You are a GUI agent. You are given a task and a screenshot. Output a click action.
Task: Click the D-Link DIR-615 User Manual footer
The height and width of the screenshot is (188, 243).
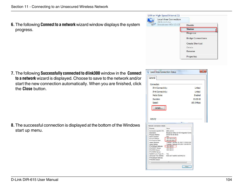[35, 180]
